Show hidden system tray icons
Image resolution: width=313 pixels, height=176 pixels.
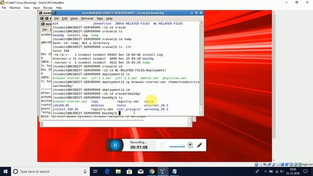pos(265,172)
